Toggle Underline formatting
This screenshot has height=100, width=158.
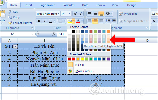click(50, 21)
